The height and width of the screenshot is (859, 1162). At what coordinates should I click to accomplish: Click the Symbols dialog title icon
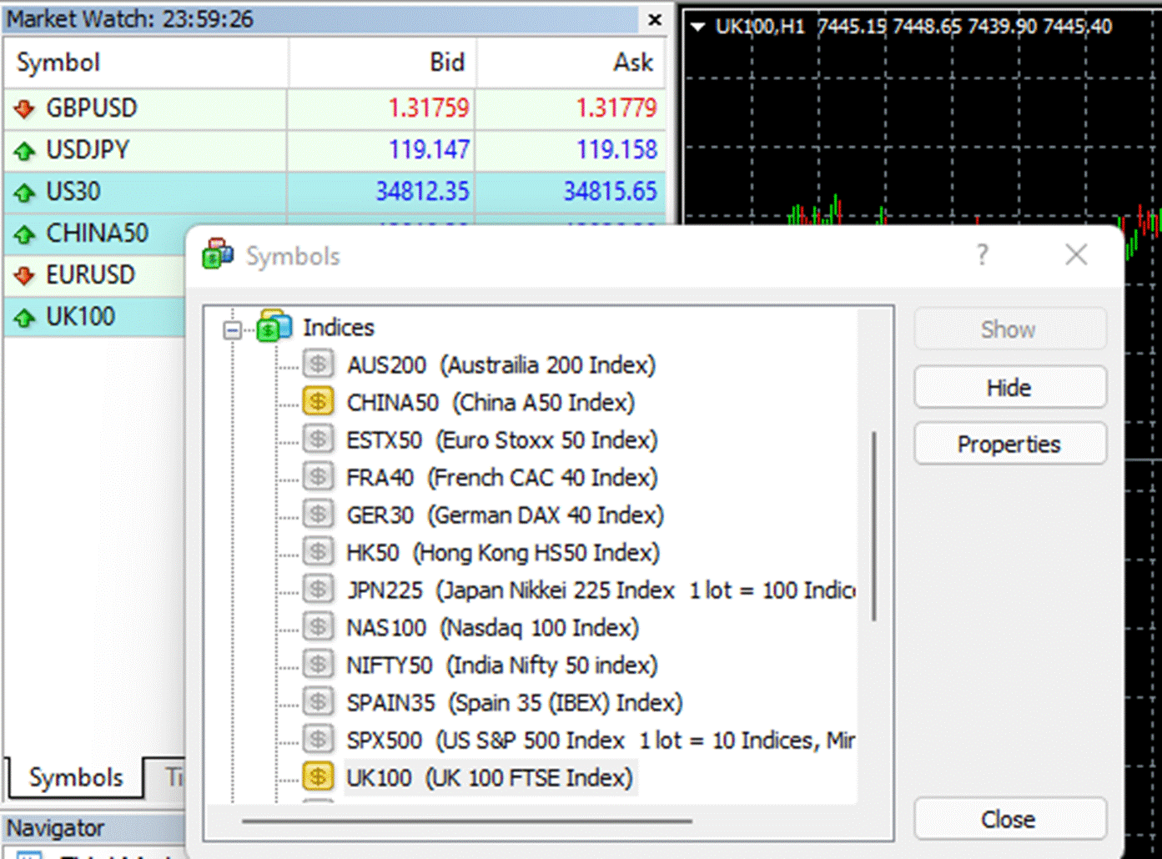click(218, 254)
